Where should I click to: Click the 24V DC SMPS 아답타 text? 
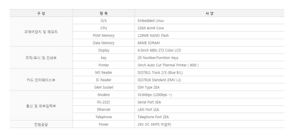point(154,124)
